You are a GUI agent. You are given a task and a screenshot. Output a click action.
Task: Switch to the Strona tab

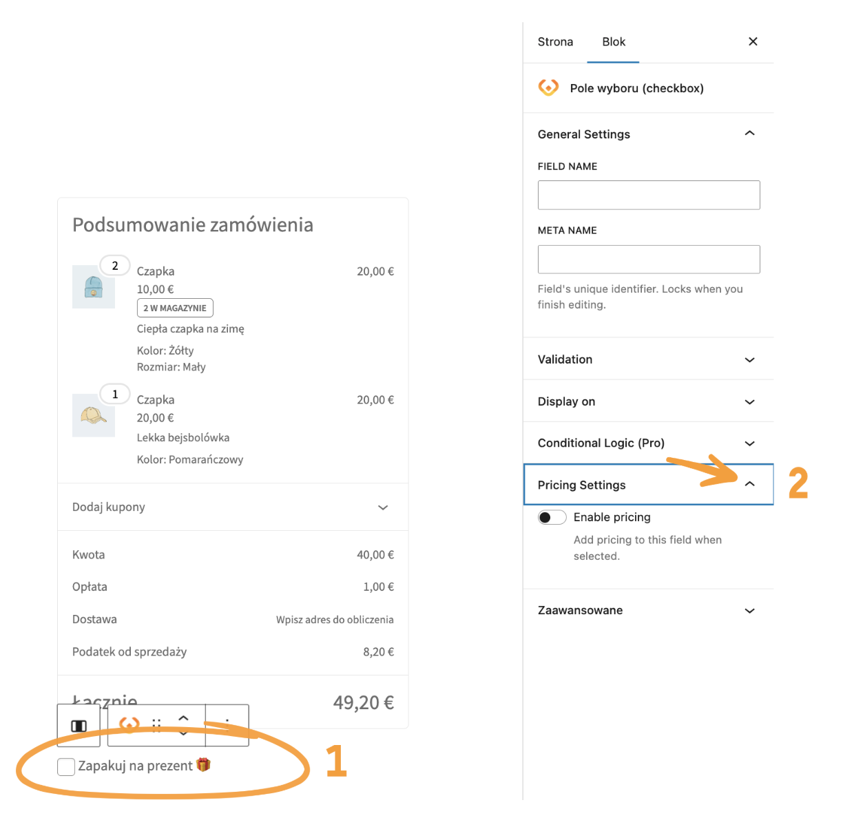(x=555, y=41)
